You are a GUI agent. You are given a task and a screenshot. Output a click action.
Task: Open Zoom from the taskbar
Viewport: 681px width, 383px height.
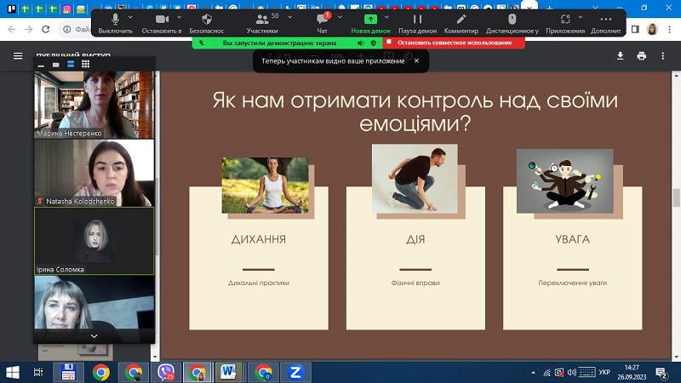click(x=295, y=372)
